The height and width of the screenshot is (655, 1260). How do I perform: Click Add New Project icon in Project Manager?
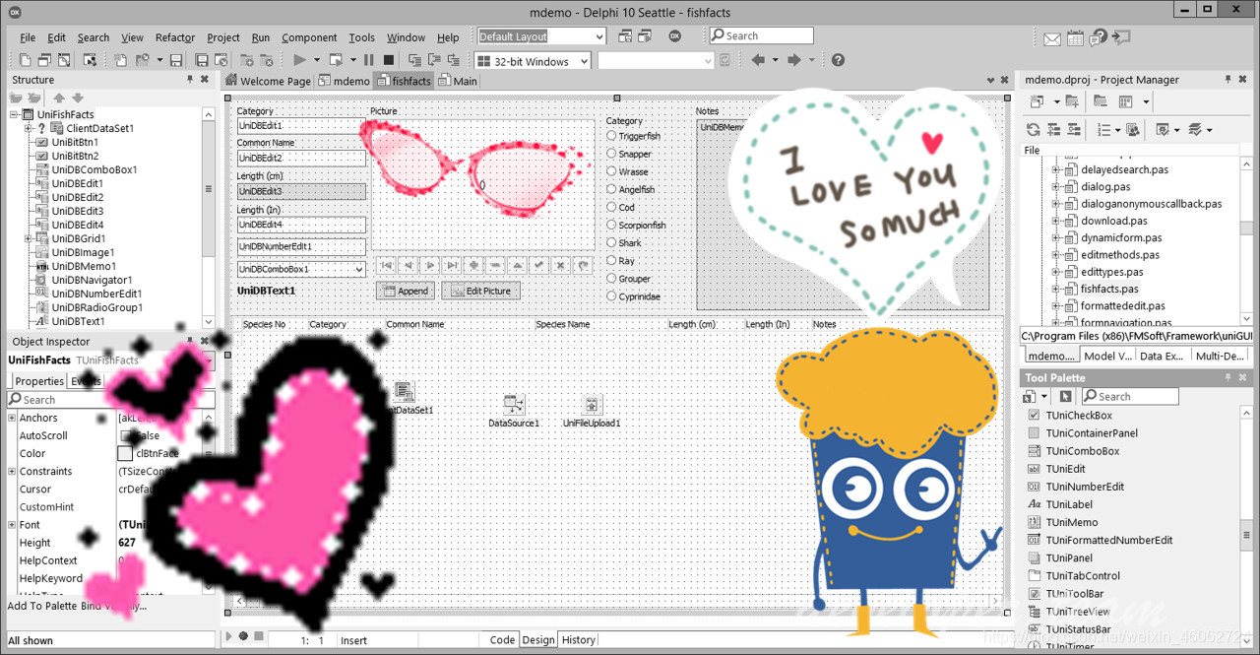1037,101
